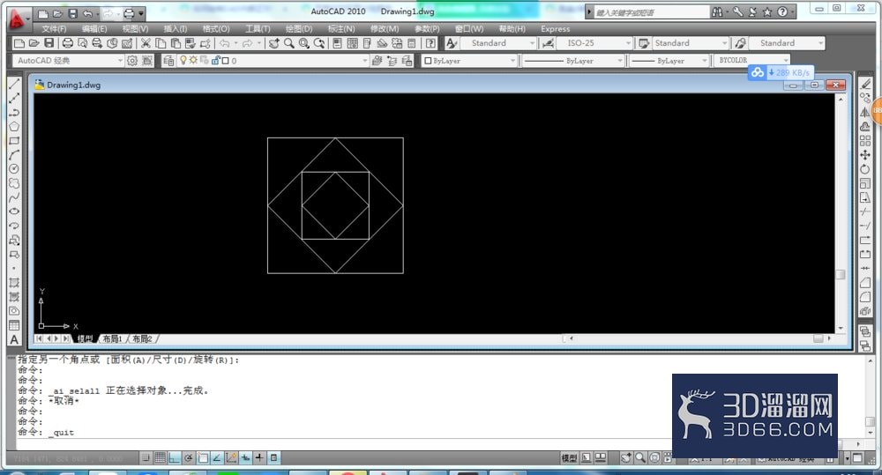Select the Move modify tool

click(x=866, y=154)
